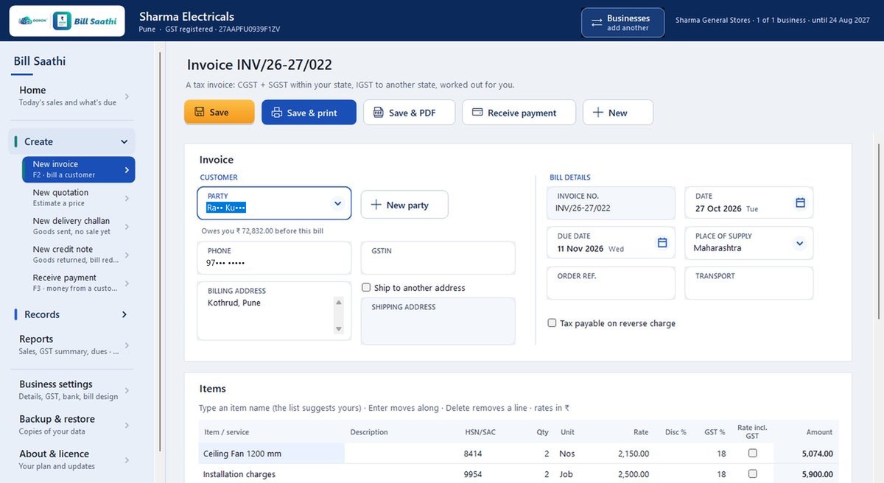Screen dimensions: 884x483
Task: Expand the Records section
Action: click(x=124, y=314)
